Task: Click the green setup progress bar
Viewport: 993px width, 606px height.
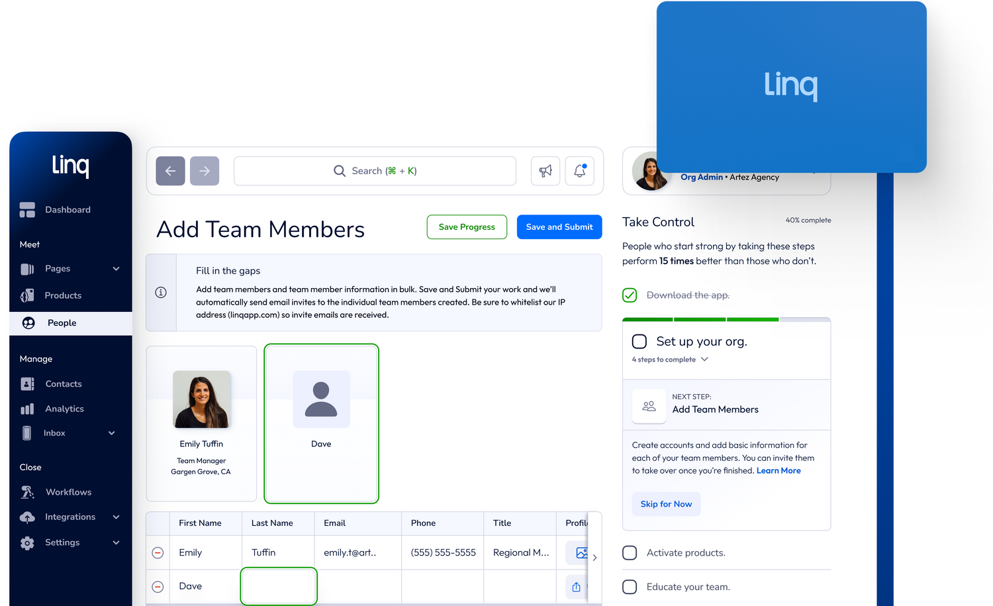Action: 700,319
